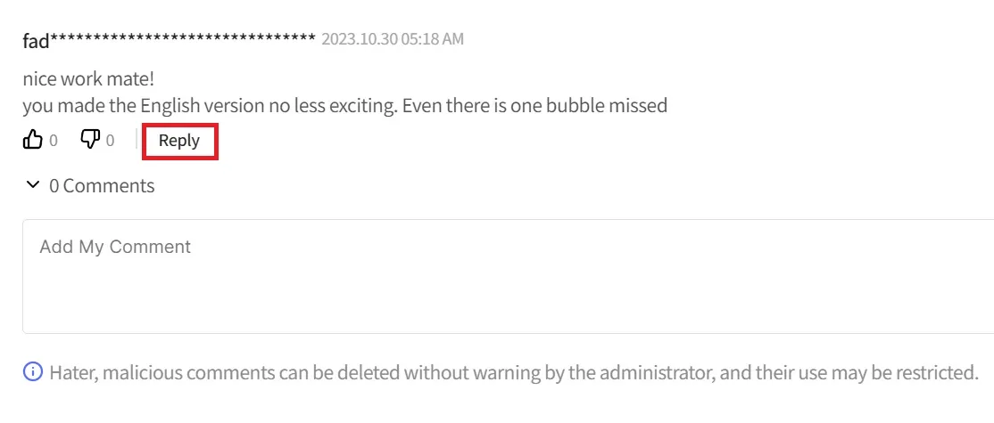Like the comment with the thumbs-up icon
Viewport: 994px width, 423px height.
32,140
